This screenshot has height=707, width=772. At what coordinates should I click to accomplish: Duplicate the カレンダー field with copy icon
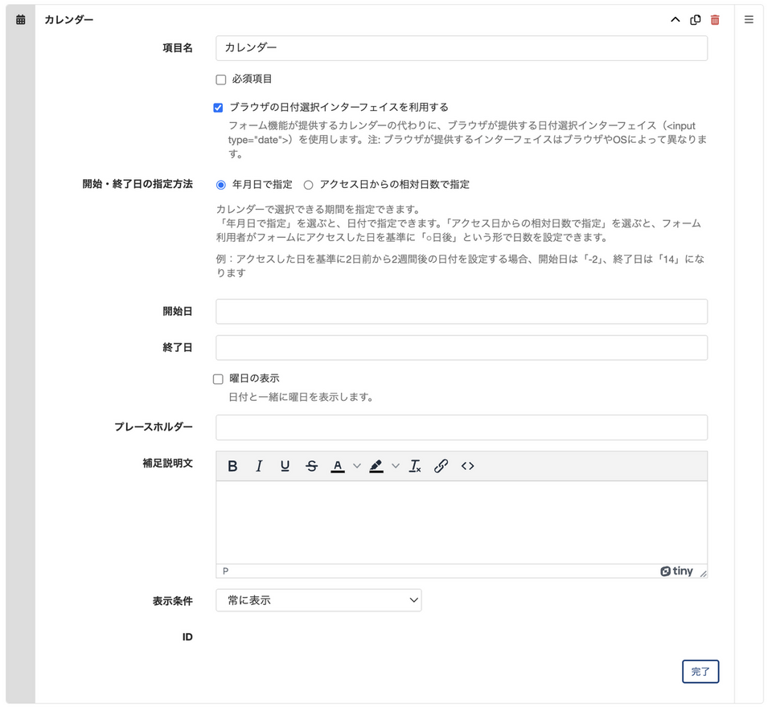pos(696,20)
